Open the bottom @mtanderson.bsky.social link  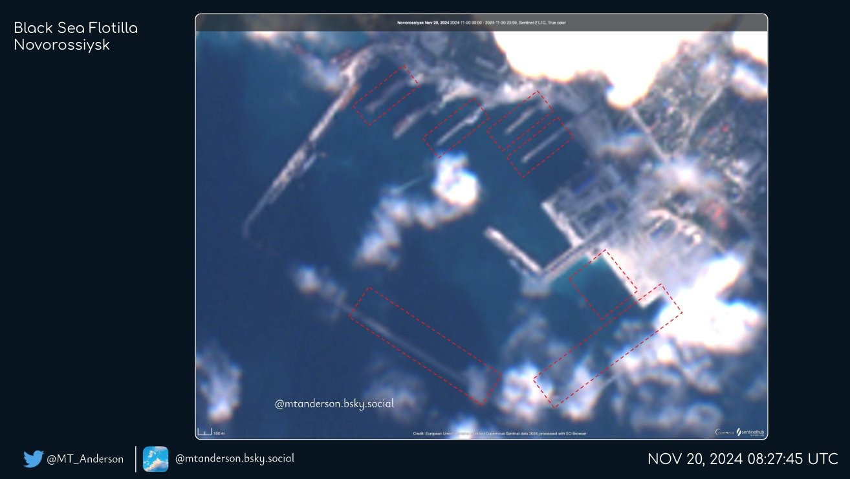[234, 458]
